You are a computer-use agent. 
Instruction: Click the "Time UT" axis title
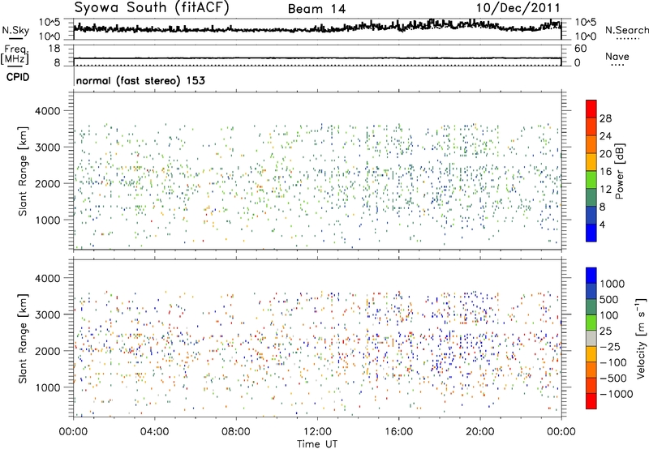pyautogui.click(x=317, y=444)
